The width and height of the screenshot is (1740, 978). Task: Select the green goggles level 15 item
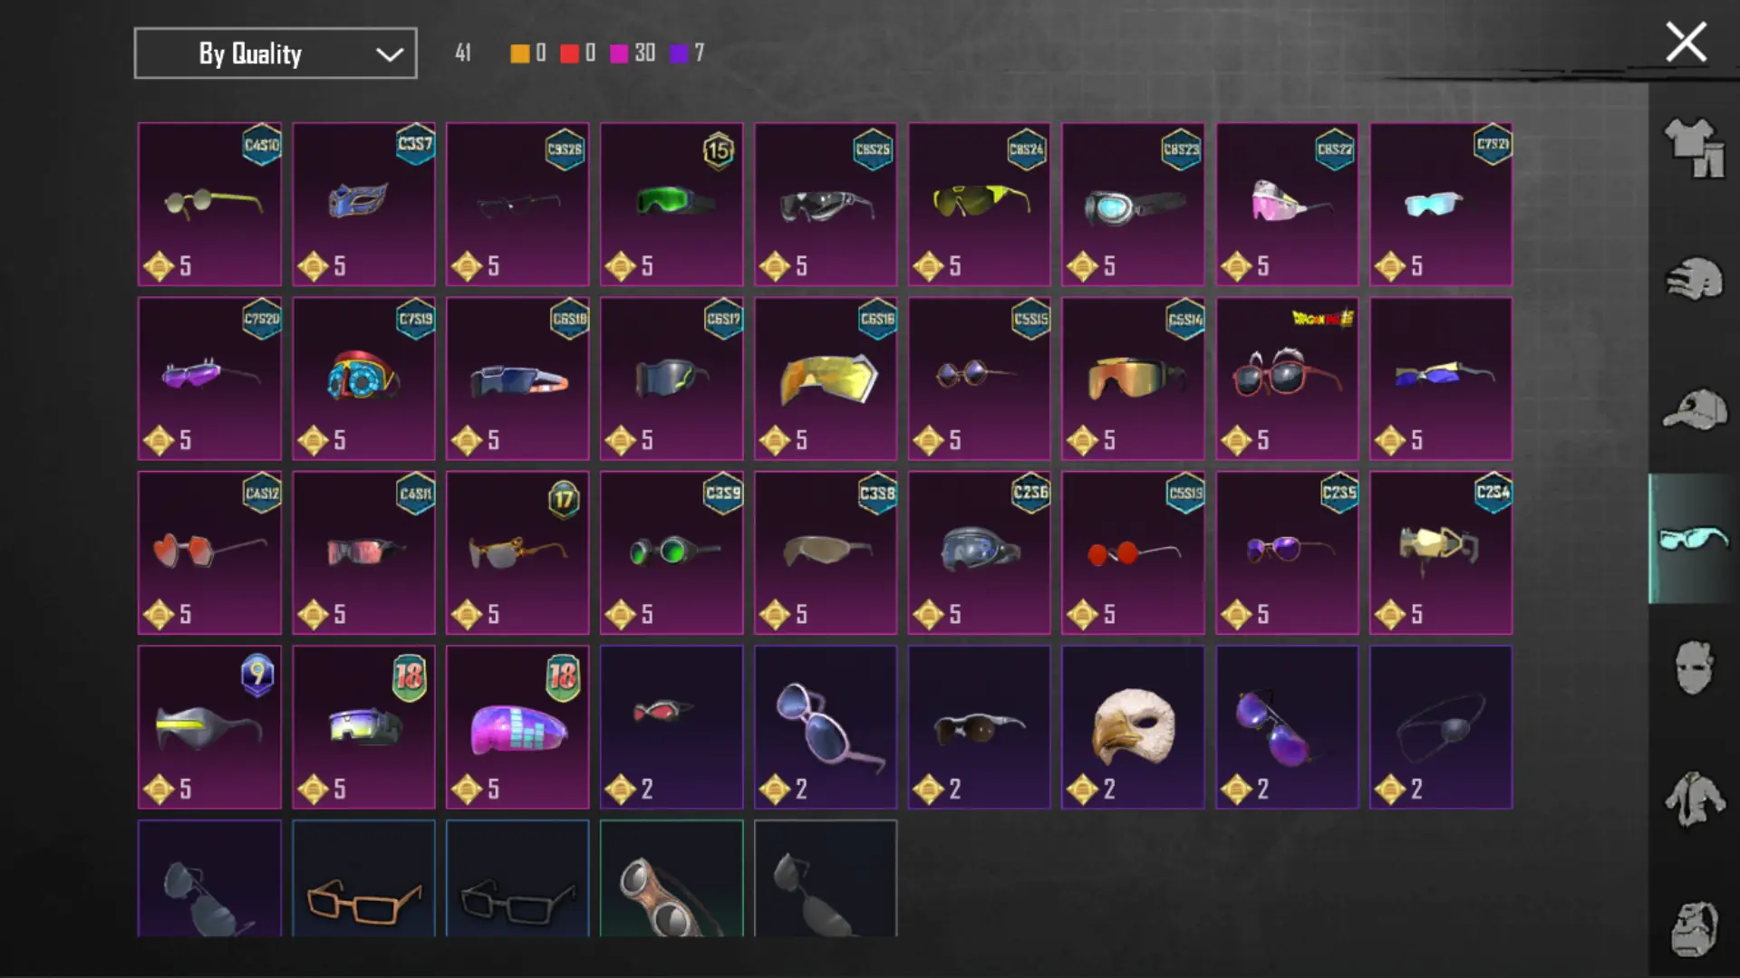tap(672, 204)
